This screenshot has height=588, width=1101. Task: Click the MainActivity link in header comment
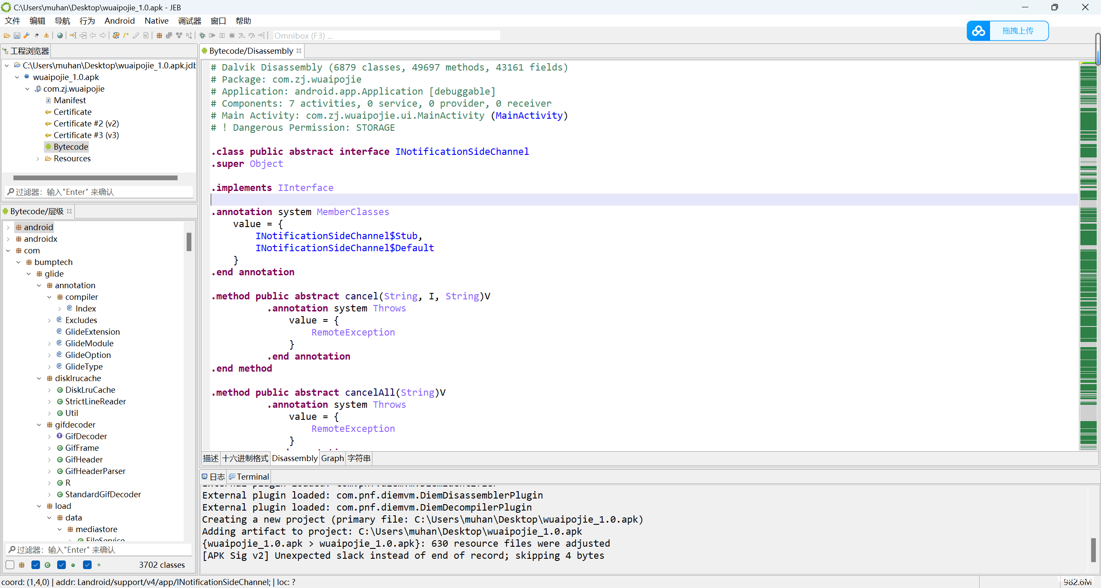[x=529, y=116]
